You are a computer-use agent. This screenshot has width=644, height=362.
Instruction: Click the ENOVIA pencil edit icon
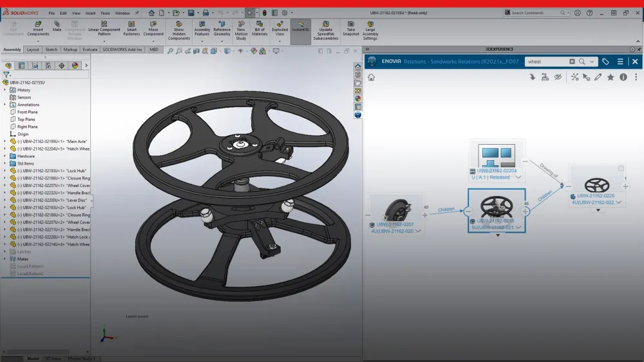(x=598, y=77)
